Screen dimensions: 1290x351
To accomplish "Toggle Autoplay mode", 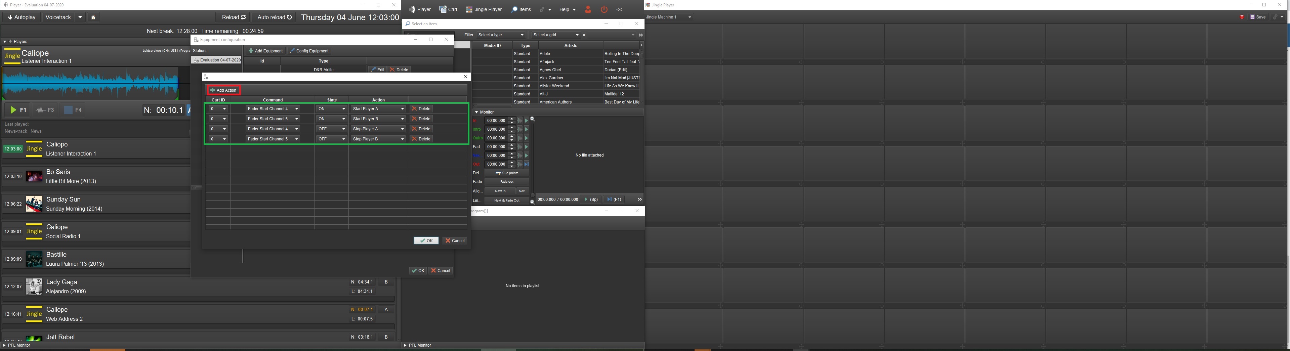I will coord(22,17).
